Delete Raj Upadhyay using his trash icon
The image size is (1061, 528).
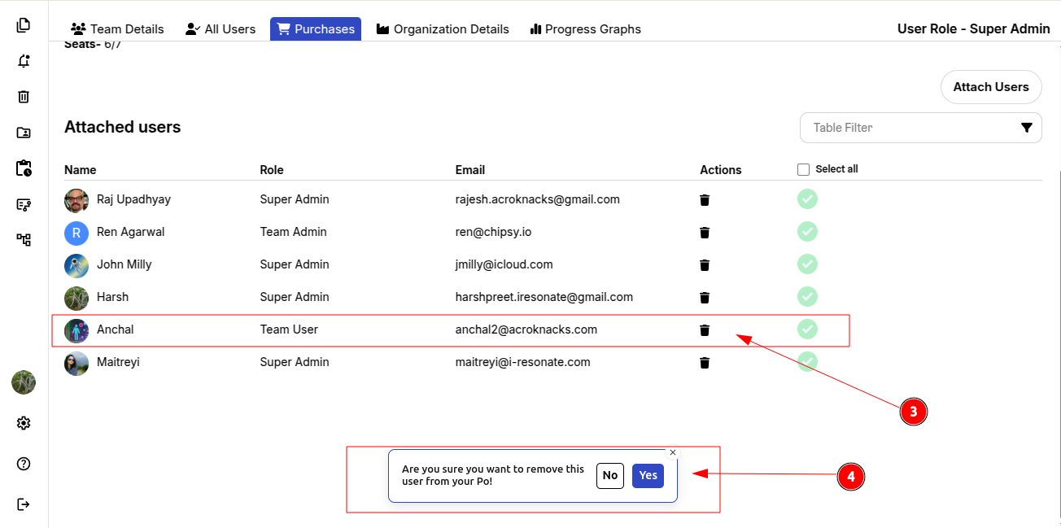tap(705, 199)
